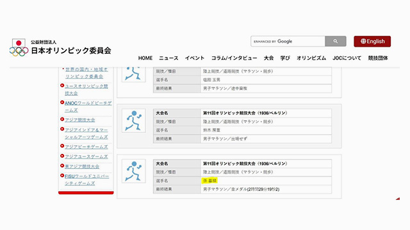Click 公益財団法人 text above the logo title
Viewport: 410px width, 230px height.
44,42
